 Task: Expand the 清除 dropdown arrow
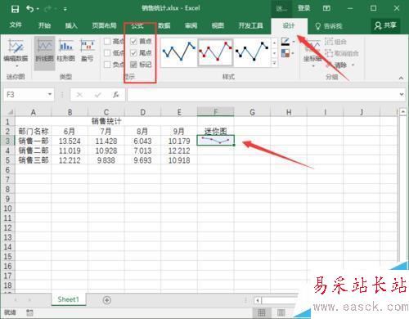click(353, 65)
